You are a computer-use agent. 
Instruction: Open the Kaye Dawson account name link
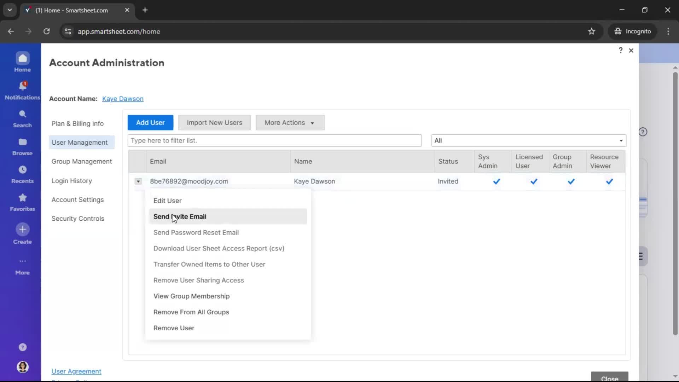pyautogui.click(x=123, y=99)
